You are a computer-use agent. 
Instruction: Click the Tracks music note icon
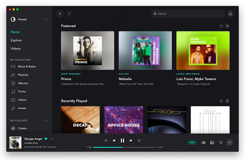click(13, 92)
